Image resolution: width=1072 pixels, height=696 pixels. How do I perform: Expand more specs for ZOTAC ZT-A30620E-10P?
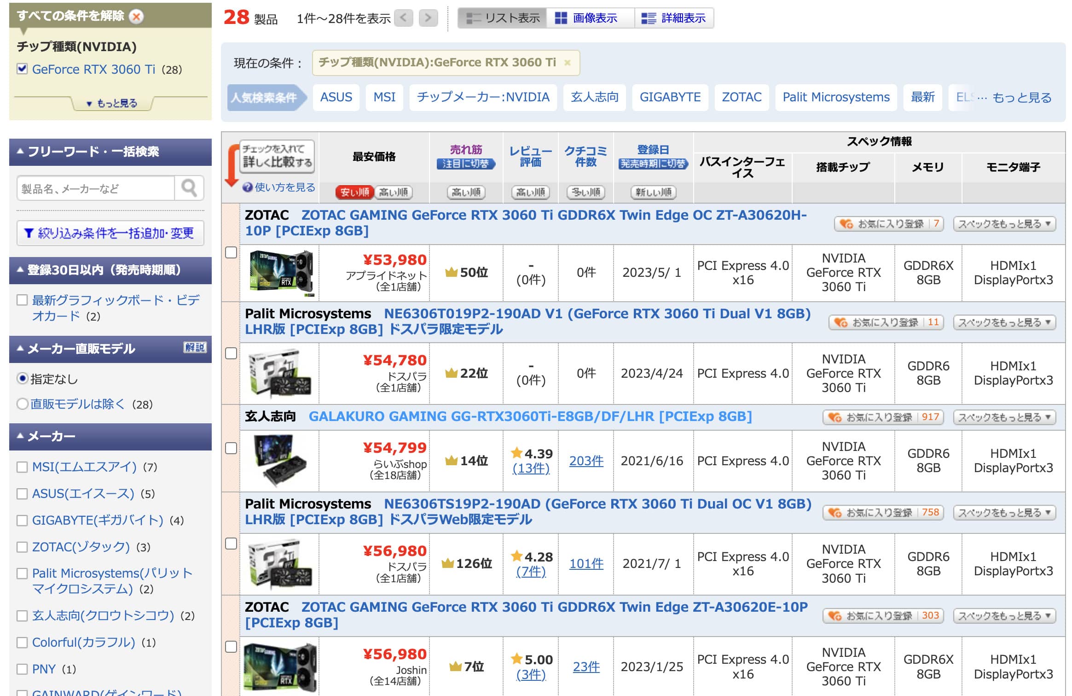[1004, 616]
